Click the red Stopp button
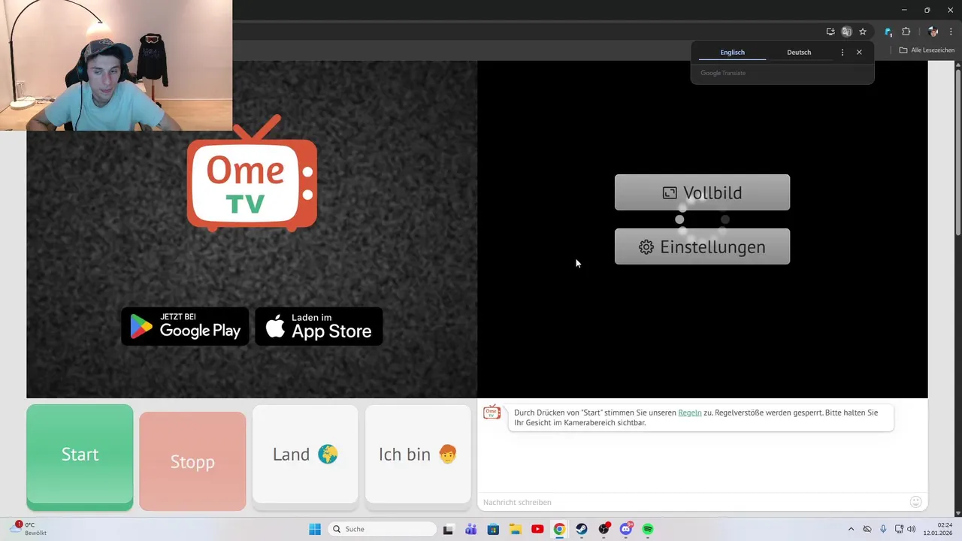Image resolution: width=962 pixels, height=541 pixels. tap(192, 461)
